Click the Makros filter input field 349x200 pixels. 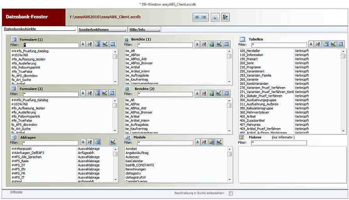(279, 143)
